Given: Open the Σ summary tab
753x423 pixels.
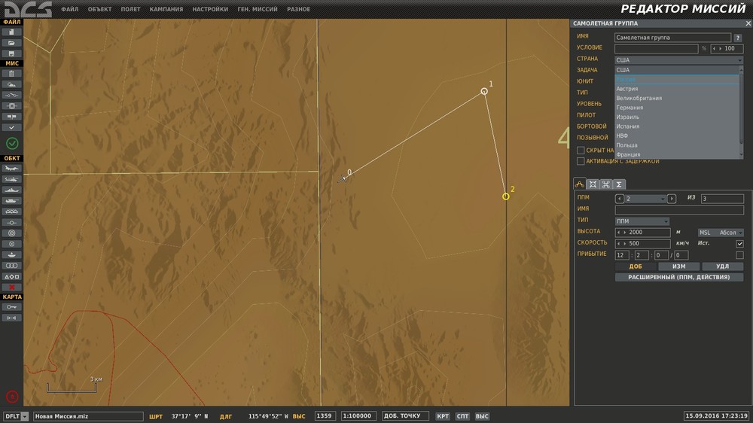Looking at the screenshot, I should click(619, 184).
